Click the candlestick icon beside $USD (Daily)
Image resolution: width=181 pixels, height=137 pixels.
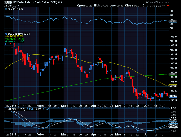6,34
